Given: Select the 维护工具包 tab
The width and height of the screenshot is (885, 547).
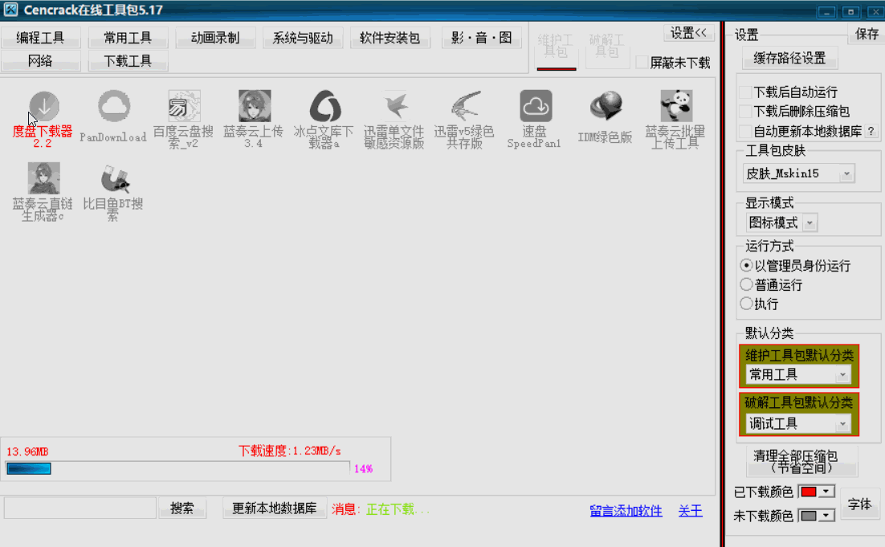Looking at the screenshot, I should coord(556,47).
